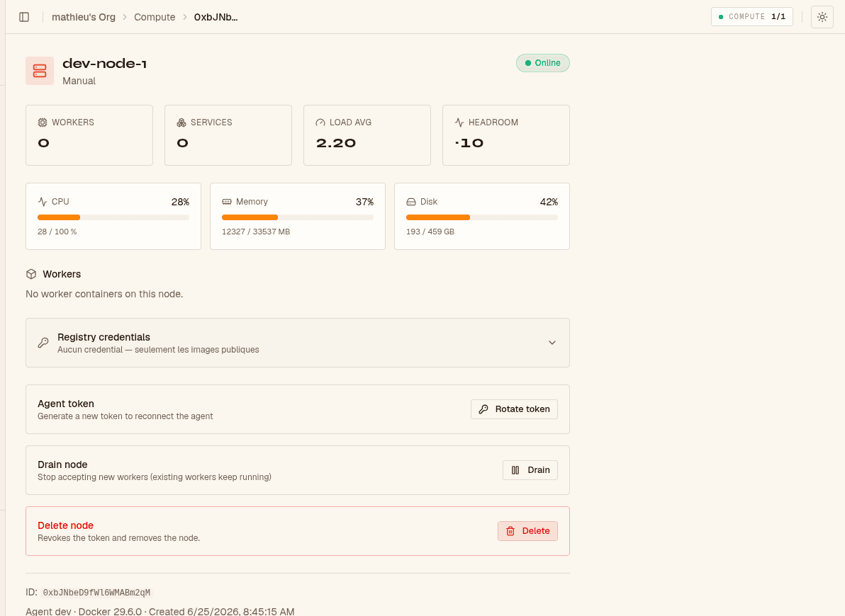Image resolution: width=845 pixels, height=616 pixels.
Task: Click the Disk drive icon
Action: (411, 202)
